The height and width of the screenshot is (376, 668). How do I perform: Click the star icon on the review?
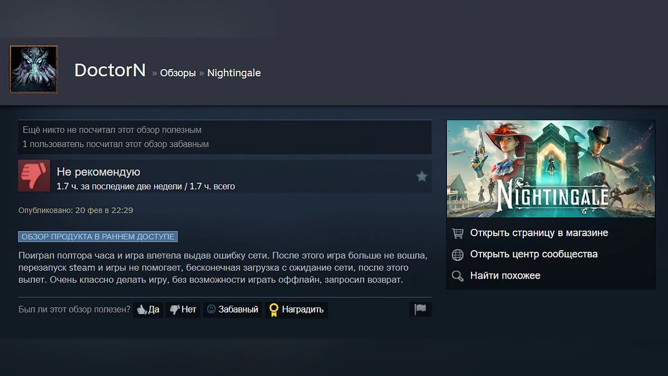pyautogui.click(x=422, y=177)
